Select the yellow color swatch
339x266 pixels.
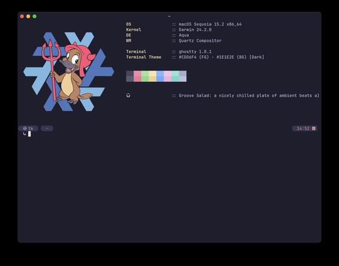(152, 76)
